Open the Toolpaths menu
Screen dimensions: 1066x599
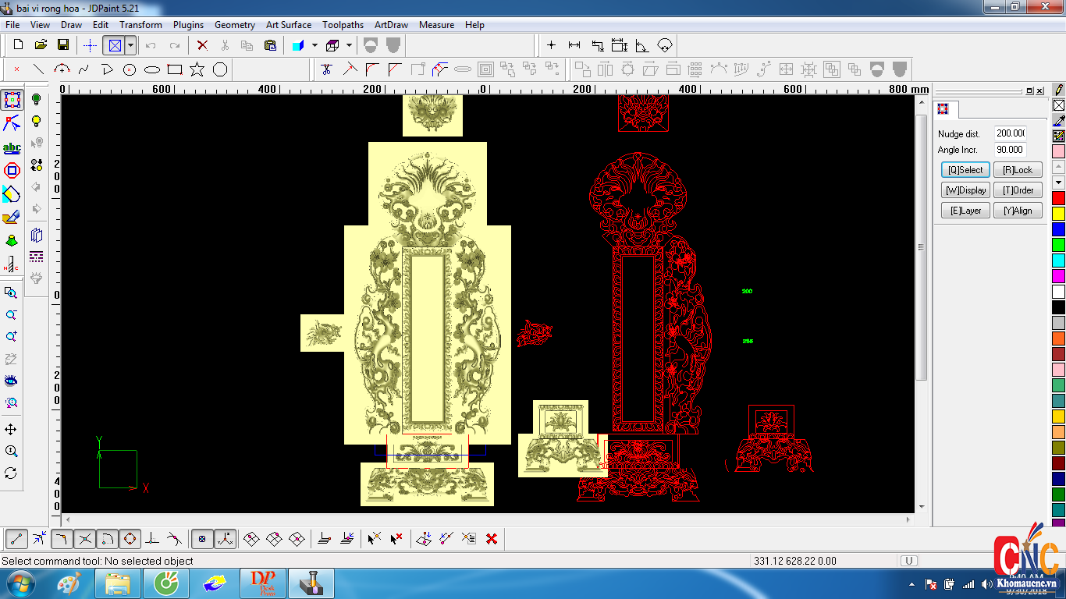point(343,25)
